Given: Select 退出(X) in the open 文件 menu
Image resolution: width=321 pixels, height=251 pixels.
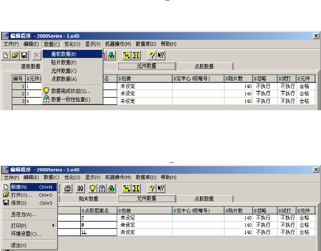Looking at the screenshot, I should (x=30, y=245).
